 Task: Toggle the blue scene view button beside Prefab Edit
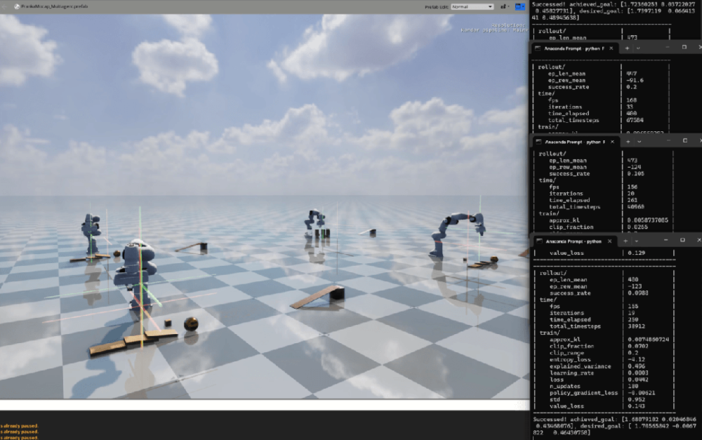tap(519, 7)
